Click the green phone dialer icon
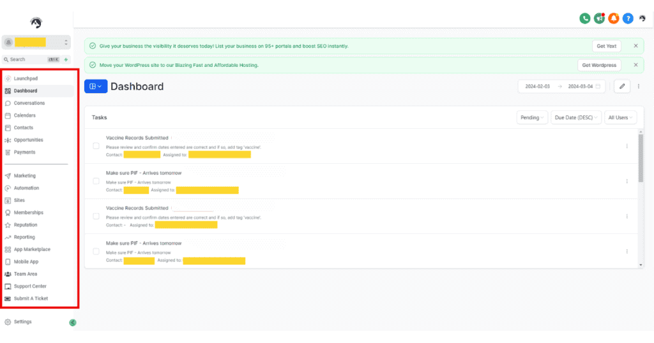Viewport: 654px width, 343px height. pos(585,18)
